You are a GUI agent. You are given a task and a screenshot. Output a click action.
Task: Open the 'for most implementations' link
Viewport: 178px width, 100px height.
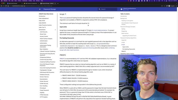100,30
